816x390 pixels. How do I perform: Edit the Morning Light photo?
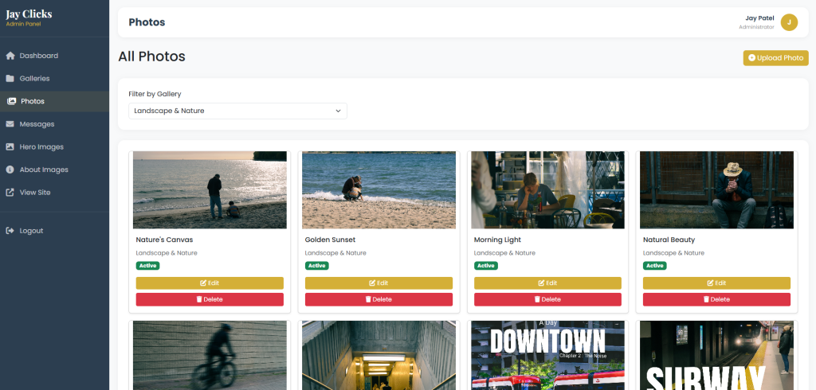coord(547,283)
